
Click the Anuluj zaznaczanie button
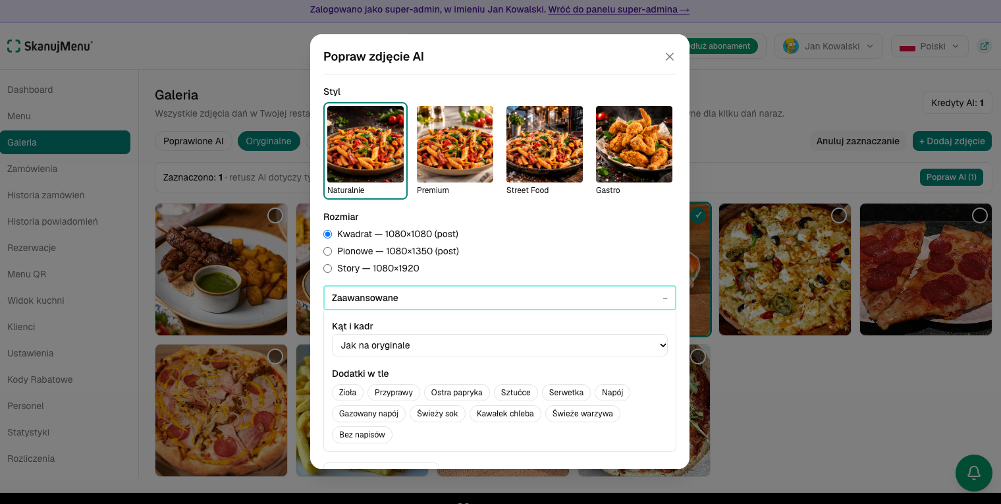tap(858, 141)
